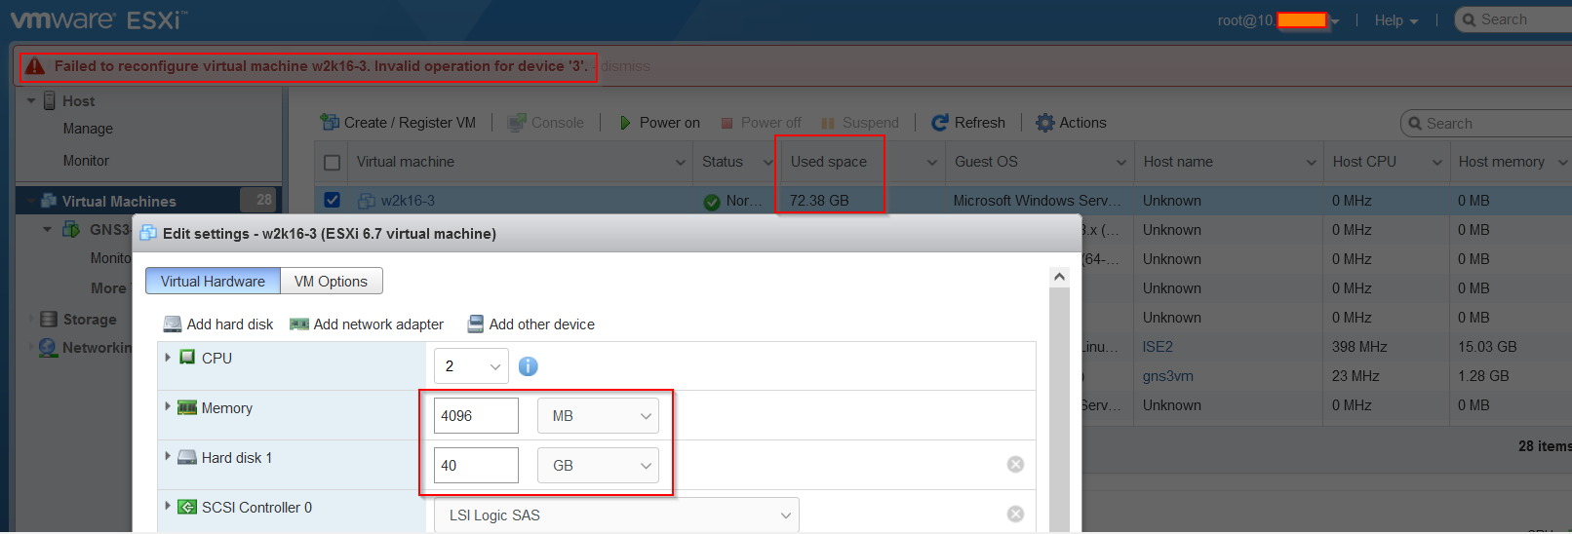Sort by the Host memory column
The image size is (1572, 534).
1502,162
